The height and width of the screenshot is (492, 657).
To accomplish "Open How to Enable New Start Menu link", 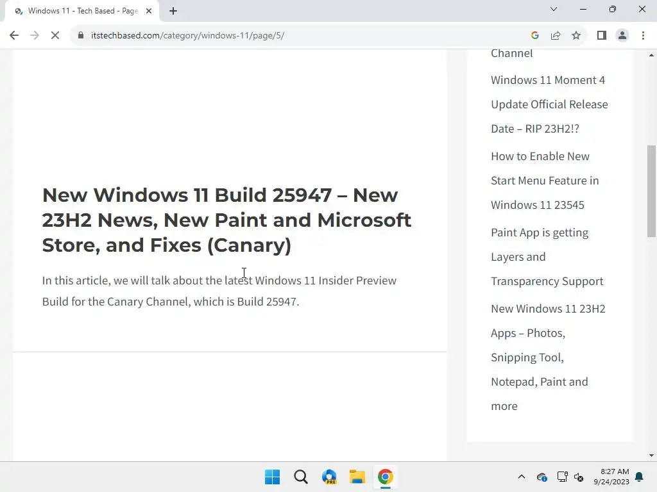I will tap(545, 180).
